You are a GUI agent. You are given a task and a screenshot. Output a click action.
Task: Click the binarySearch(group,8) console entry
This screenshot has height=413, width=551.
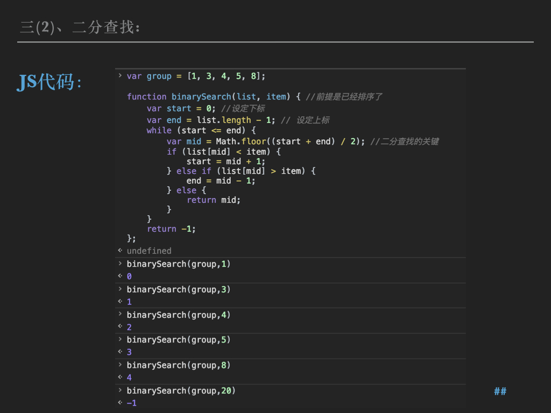178,365
